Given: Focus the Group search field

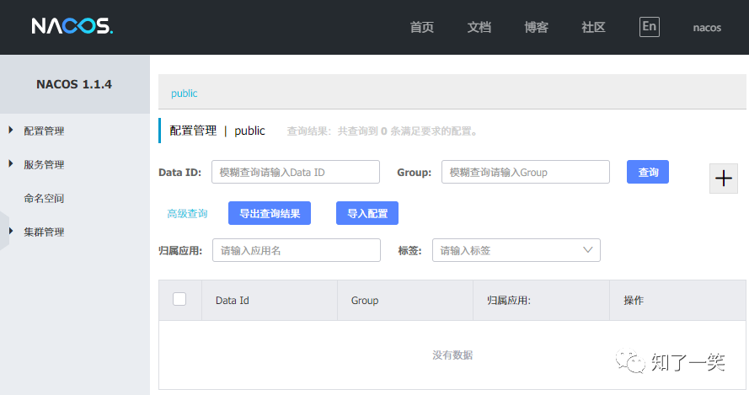Looking at the screenshot, I should pos(525,172).
